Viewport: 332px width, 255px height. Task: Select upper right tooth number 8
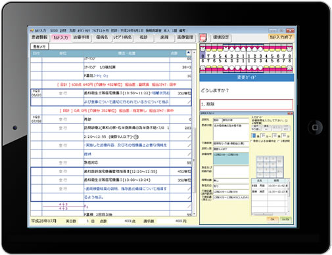202,56
